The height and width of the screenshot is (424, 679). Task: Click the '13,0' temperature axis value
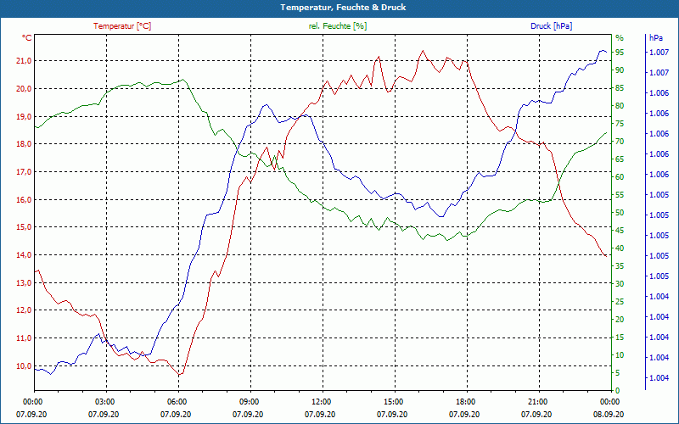(24, 282)
